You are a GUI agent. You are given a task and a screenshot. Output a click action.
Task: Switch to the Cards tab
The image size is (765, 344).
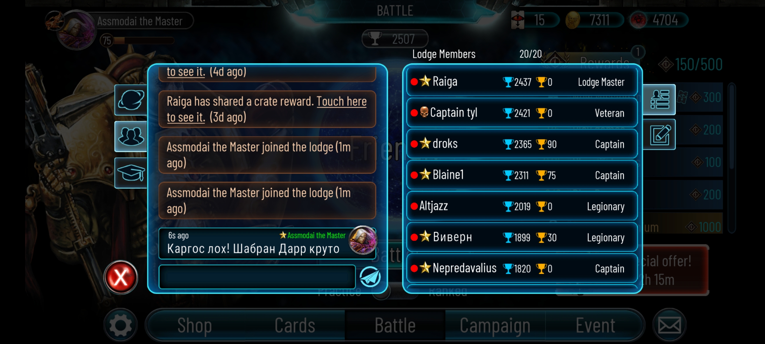[295, 326]
